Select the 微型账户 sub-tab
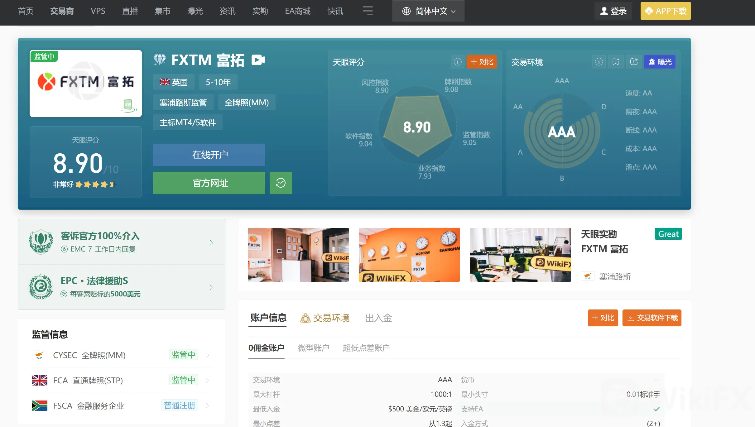Screen dimensions: 755x427 pos(314,348)
